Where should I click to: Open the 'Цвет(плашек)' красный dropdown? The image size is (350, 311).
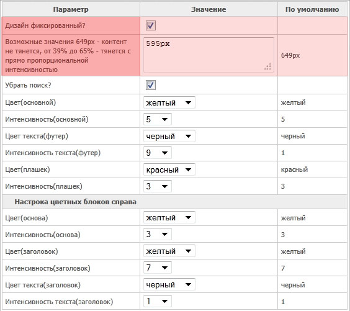pos(169,169)
